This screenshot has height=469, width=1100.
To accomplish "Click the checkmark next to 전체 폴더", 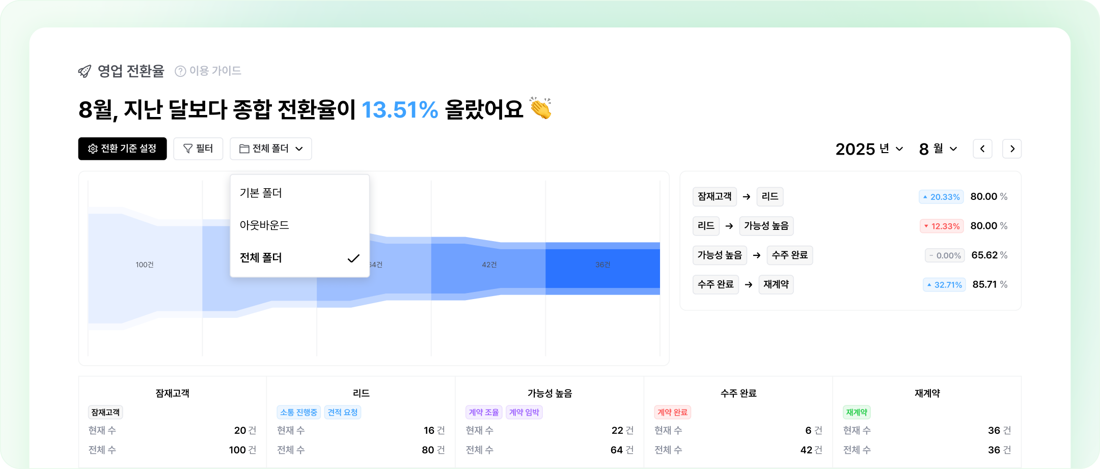I will click(x=353, y=258).
